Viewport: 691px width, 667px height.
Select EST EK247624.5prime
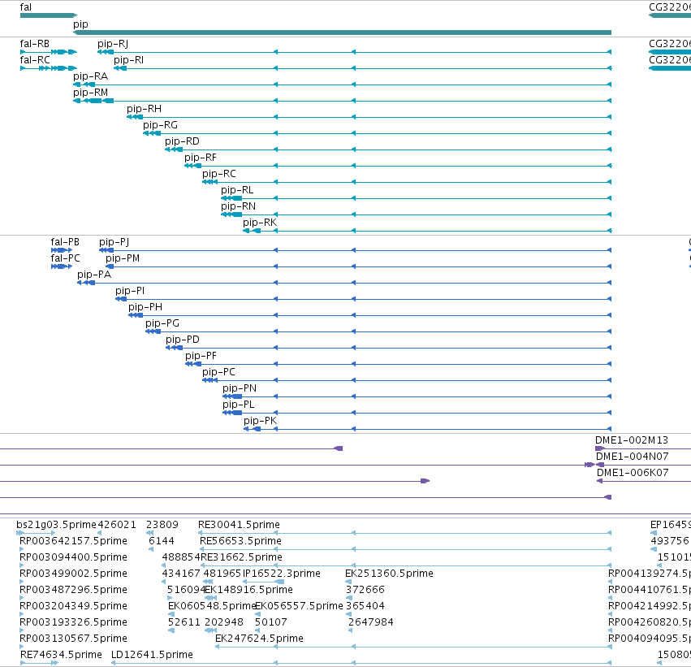[x=259, y=639]
